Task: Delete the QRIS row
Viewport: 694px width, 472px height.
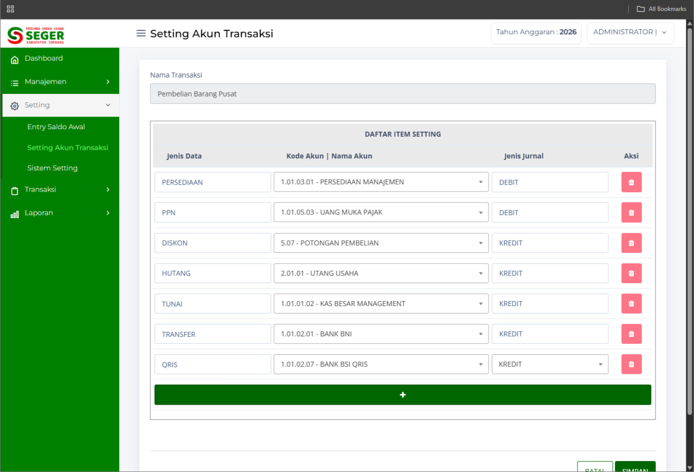Action: (x=631, y=365)
